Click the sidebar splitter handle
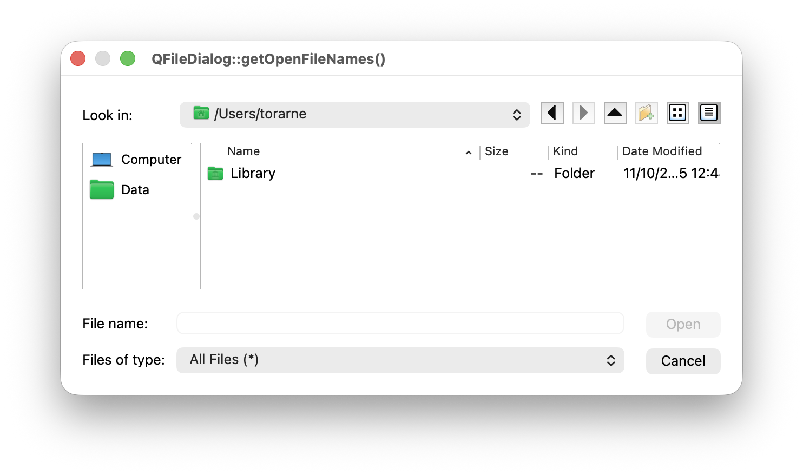The image size is (803, 475). coord(196,216)
